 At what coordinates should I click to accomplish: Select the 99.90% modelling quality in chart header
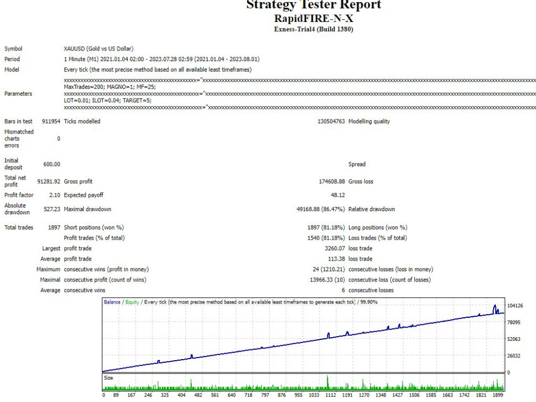click(369, 302)
